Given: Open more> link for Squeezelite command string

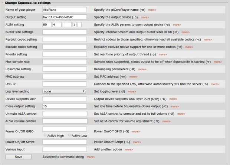Looking at the screenshot, I should pos(91,157).
